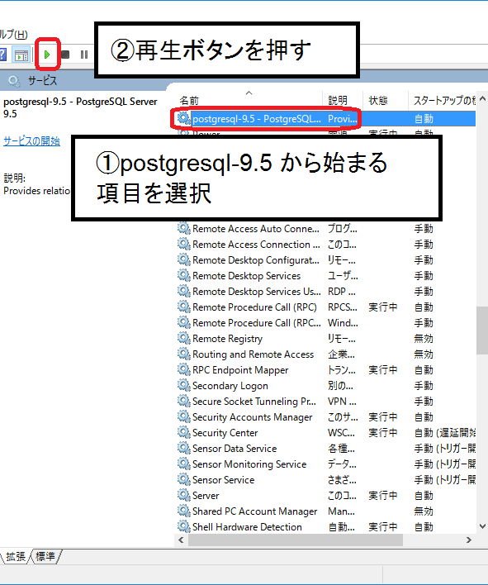This screenshot has height=585, width=488.
Task: Select Shared PC Account Manager service
Action: point(326,511)
